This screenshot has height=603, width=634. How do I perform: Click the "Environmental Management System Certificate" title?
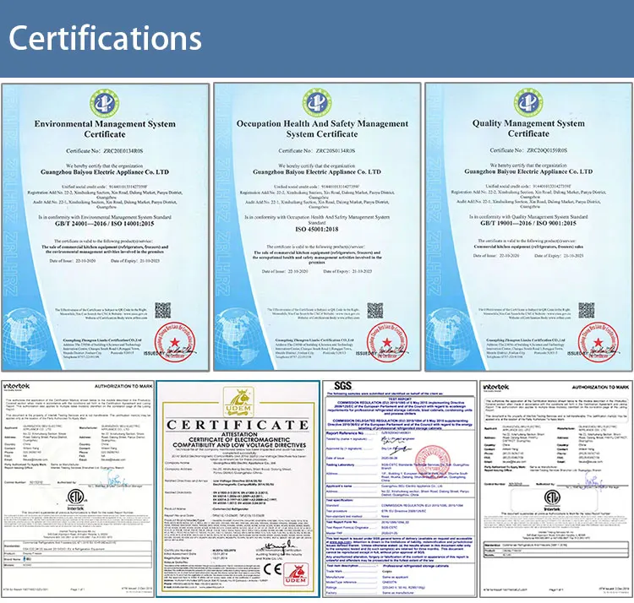pos(105,129)
